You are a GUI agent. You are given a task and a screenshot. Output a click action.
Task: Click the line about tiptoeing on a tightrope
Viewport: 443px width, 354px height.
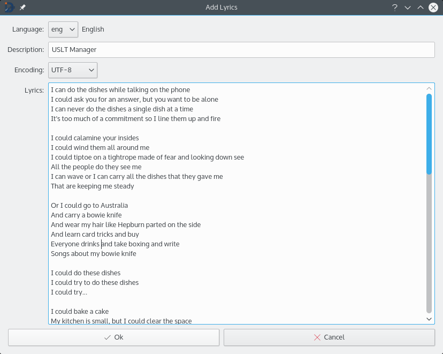[148, 157]
